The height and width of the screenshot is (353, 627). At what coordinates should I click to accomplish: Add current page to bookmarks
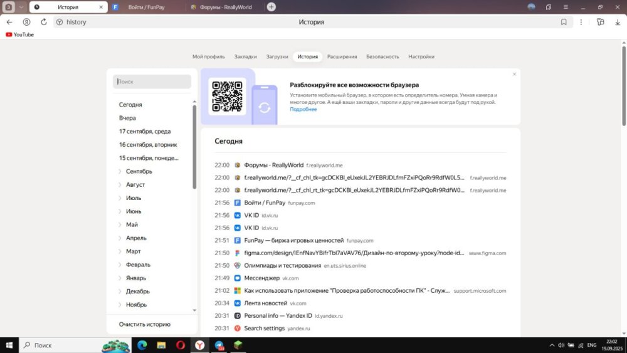coord(564,22)
